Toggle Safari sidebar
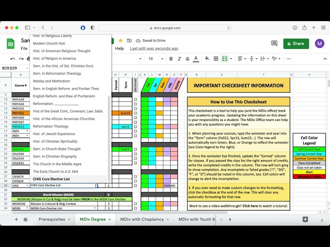The width and height of the screenshot is (330, 247). 27,27
